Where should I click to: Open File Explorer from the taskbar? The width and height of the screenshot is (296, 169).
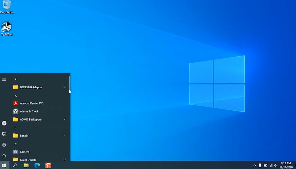26,166
